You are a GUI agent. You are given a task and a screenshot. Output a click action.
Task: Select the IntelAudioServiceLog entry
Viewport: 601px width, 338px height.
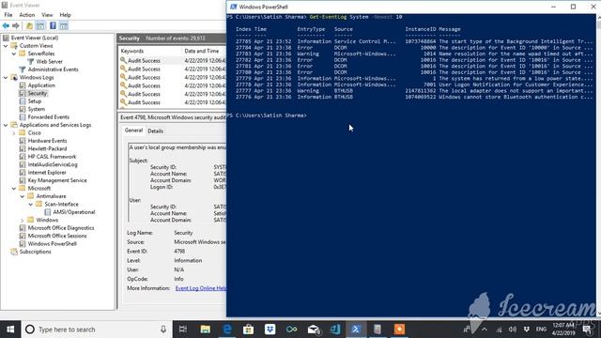point(53,164)
